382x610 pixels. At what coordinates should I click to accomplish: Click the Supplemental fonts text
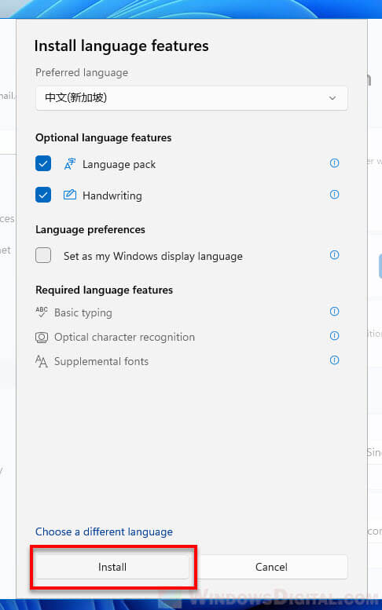coord(101,361)
